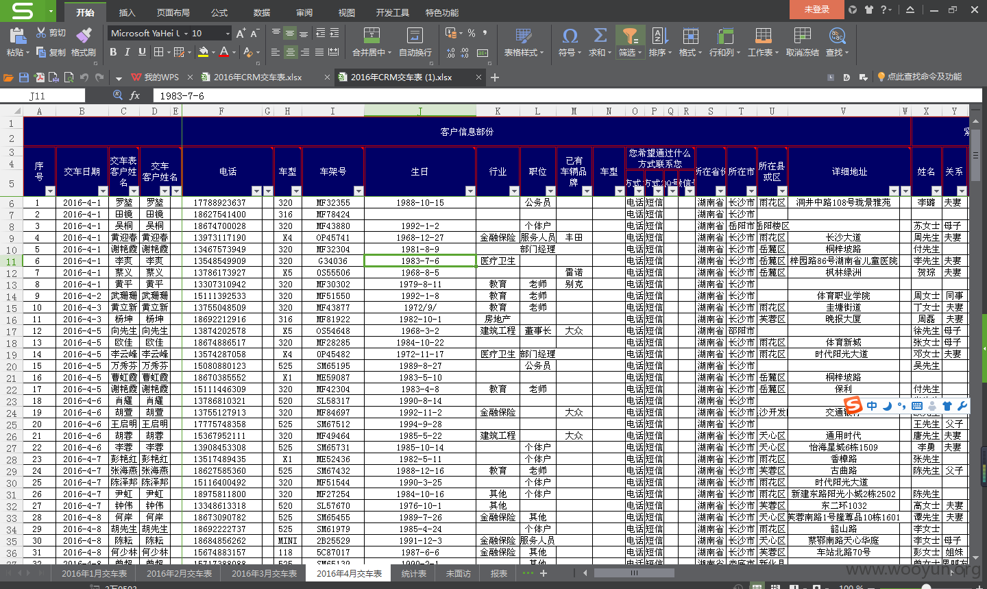This screenshot has height=589, width=987.
Task: Toggle right text alignment
Action: (305, 52)
